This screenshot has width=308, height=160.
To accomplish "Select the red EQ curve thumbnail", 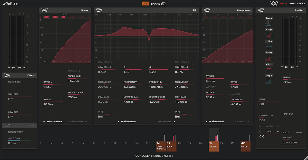I will pos(269,69).
